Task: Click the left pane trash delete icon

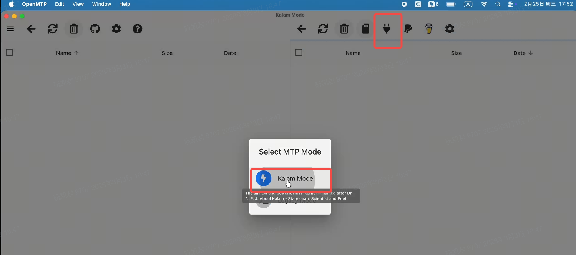Action: tap(74, 29)
